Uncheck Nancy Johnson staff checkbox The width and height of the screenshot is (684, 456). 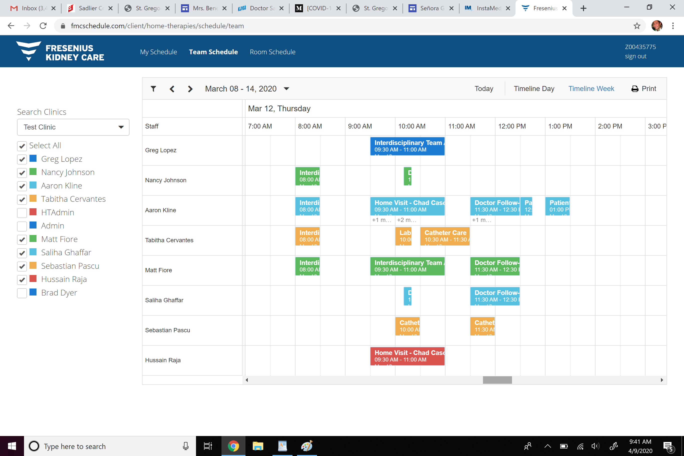pyautogui.click(x=22, y=173)
